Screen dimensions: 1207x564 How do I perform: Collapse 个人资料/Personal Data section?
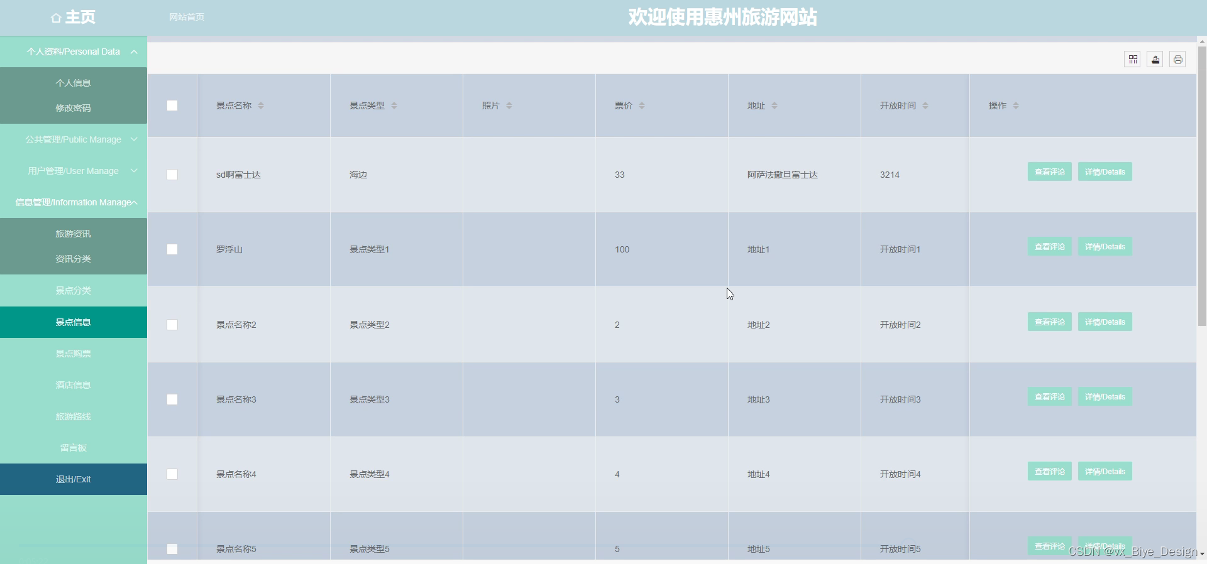click(74, 52)
